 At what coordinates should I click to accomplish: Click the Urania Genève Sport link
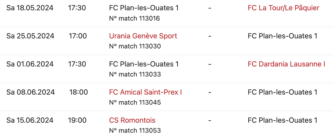click(143, 36)
